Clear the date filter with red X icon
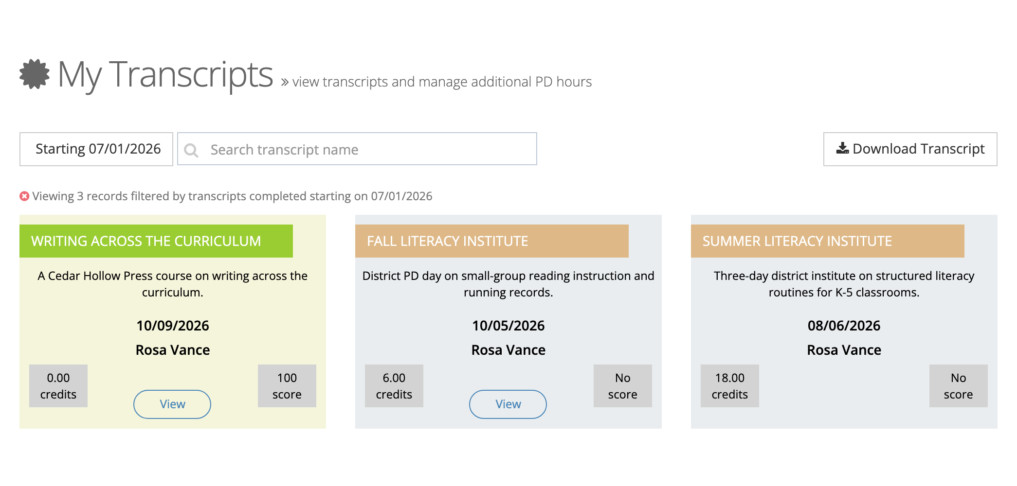 [x=24, y=196]
